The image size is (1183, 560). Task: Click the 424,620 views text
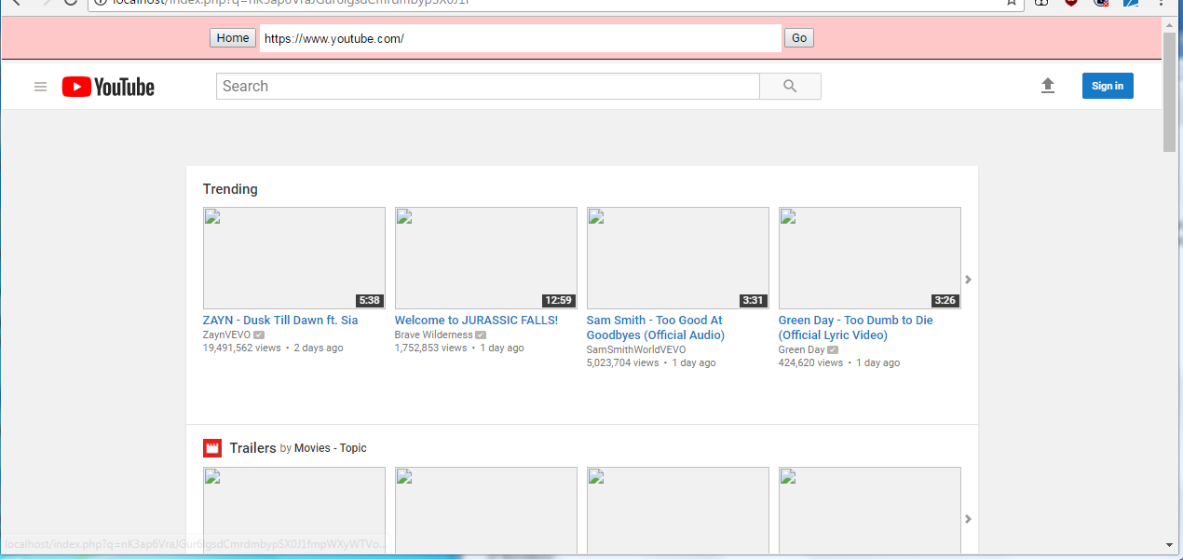click(810, 362)
